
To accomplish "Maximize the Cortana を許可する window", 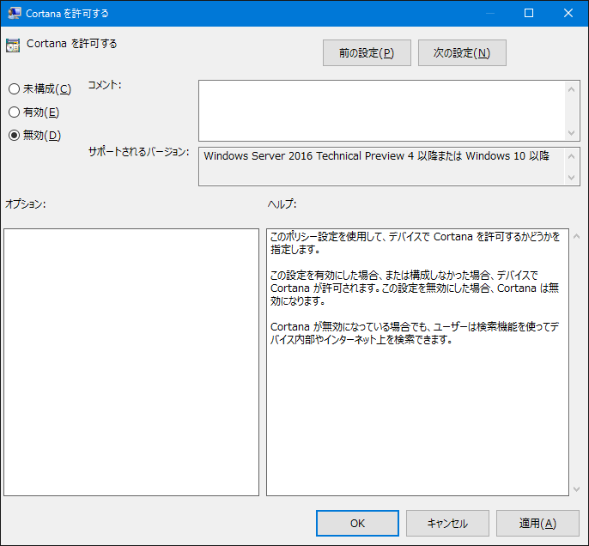I will tap(529, 13).
